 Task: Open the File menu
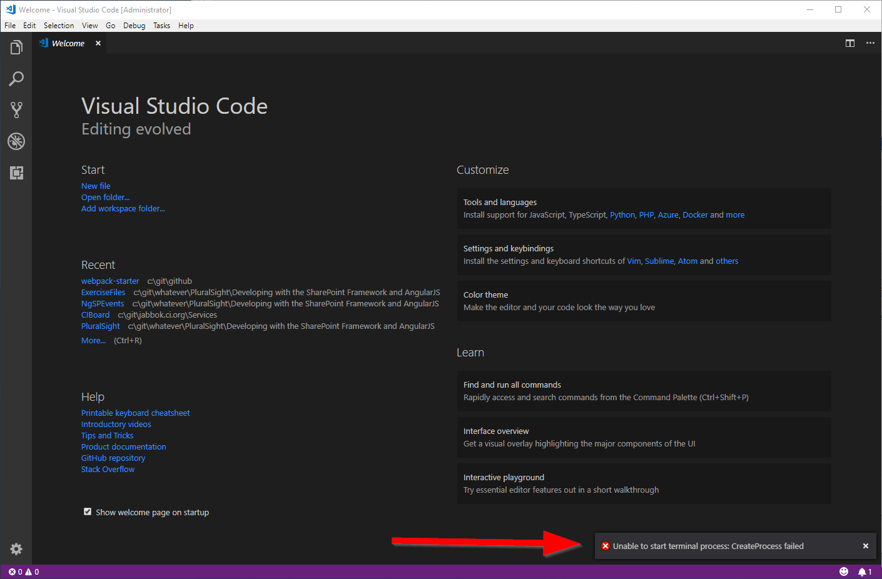tap(10, 26)
